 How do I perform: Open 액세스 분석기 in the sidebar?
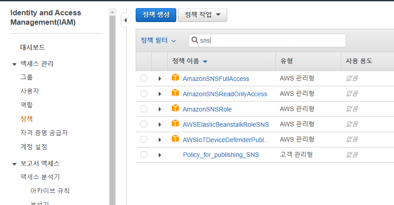coord(40,177)
